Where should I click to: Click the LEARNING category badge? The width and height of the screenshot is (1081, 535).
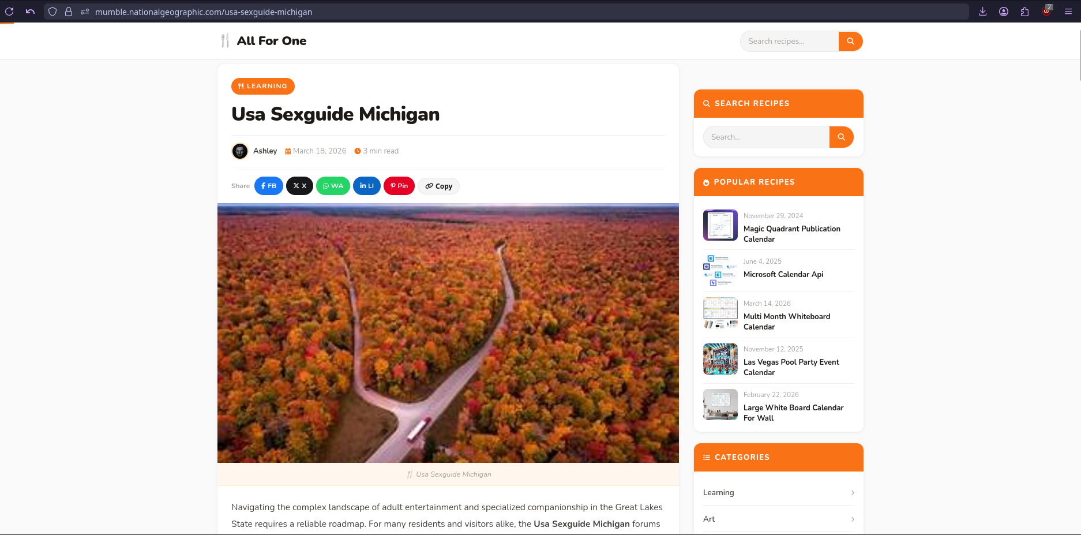(x=263, y=86)
